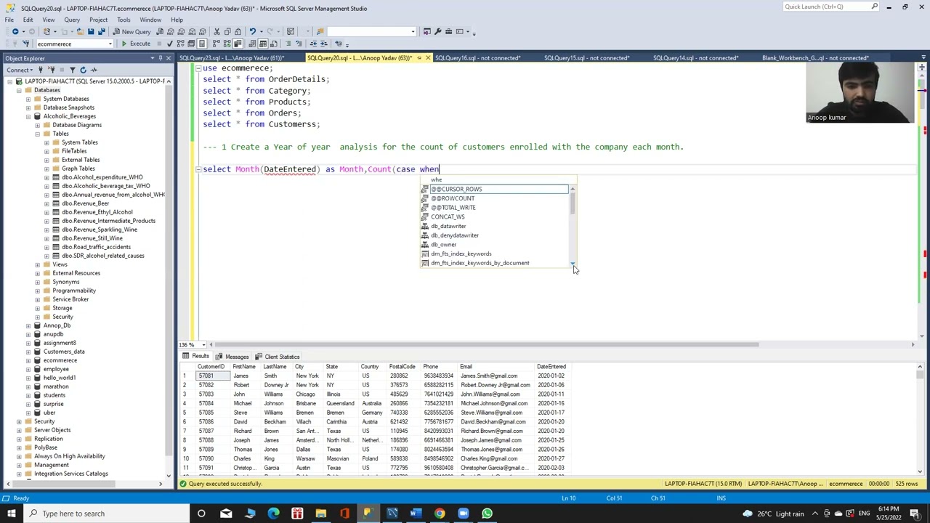Click the Results to Grid icon
The height and width of the screenshot is (523, 930).
point(262,44)
